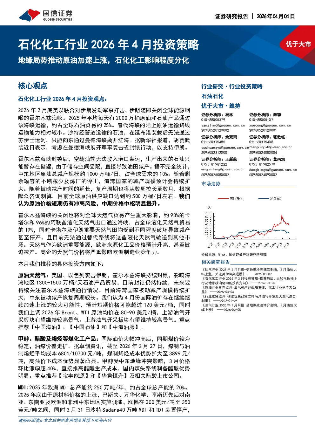The width and height of the screenshot is (315, 446).
Task: Open email link zhangxinyu4@guosen.com.cn
Action: pos(271,147)
